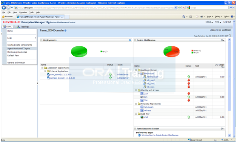Click in the browser address bar

[x=96, y=8]
